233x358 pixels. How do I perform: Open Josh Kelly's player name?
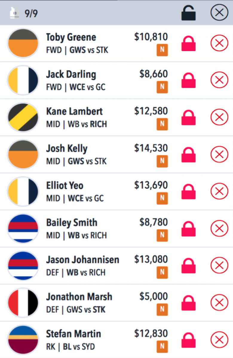coord(67,148)
